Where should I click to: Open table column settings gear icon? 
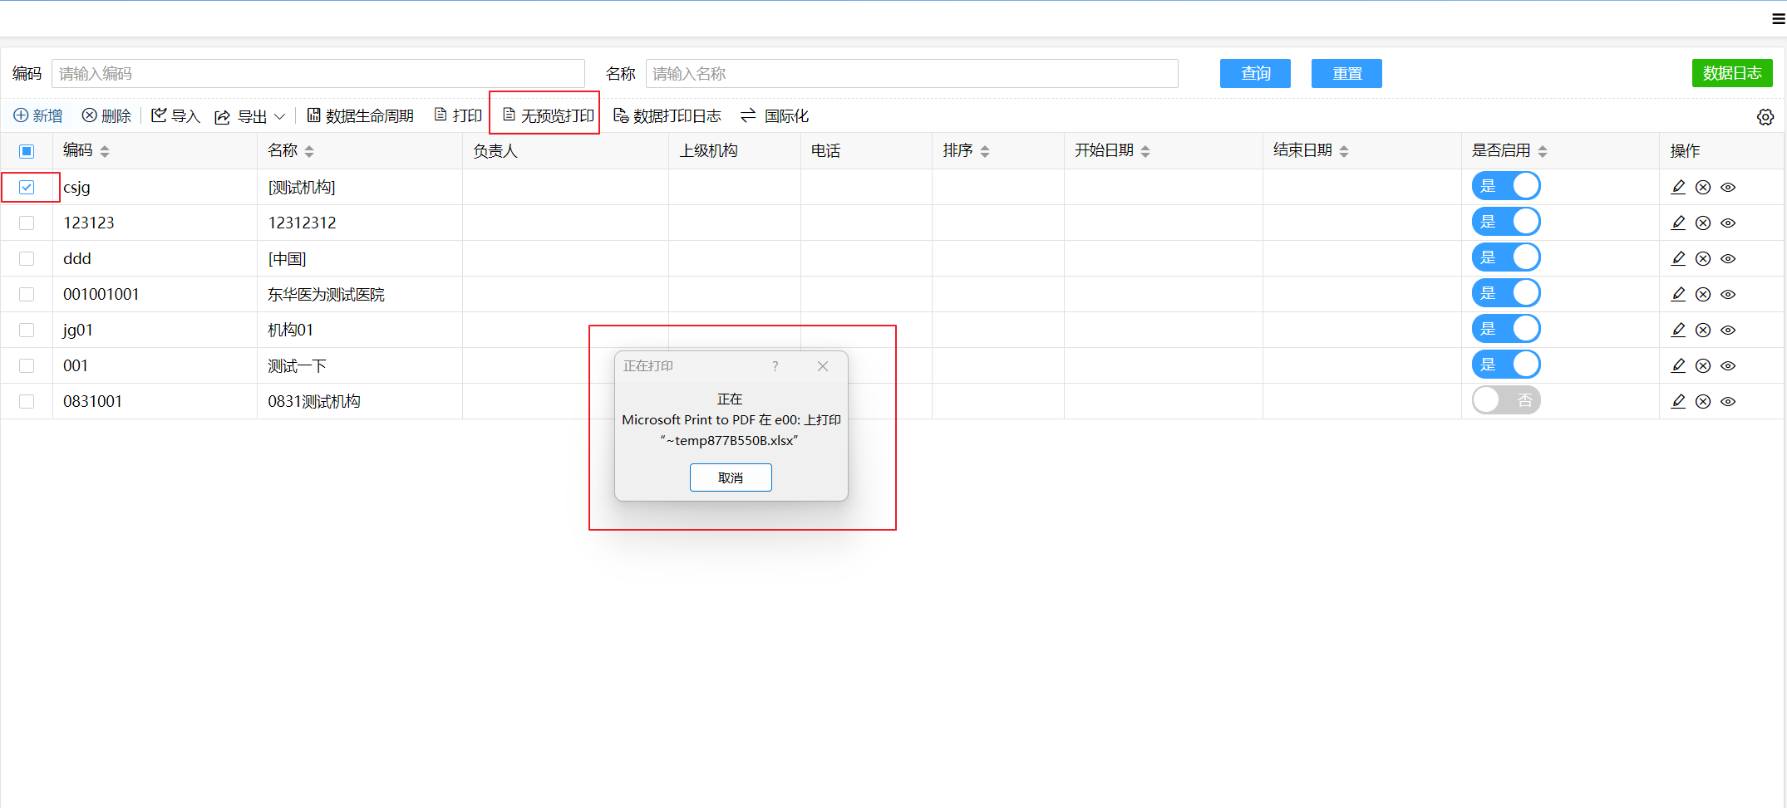pos(1765,117)
